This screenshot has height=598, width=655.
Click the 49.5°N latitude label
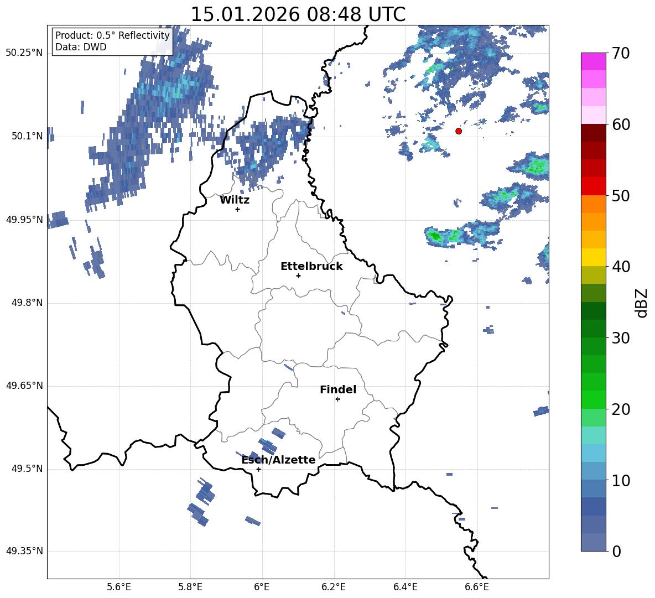pos(27,469)
